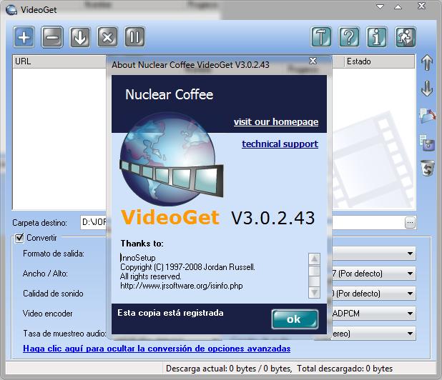Image resolution: width=442 pixels, height=380 pixels.
Task: Click the Estado column header
Action: point(380,61)
